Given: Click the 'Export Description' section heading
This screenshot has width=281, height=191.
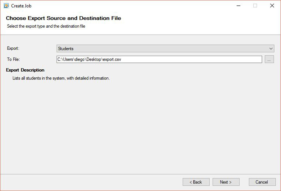Looking at the screenshot, I should (25, 70).
